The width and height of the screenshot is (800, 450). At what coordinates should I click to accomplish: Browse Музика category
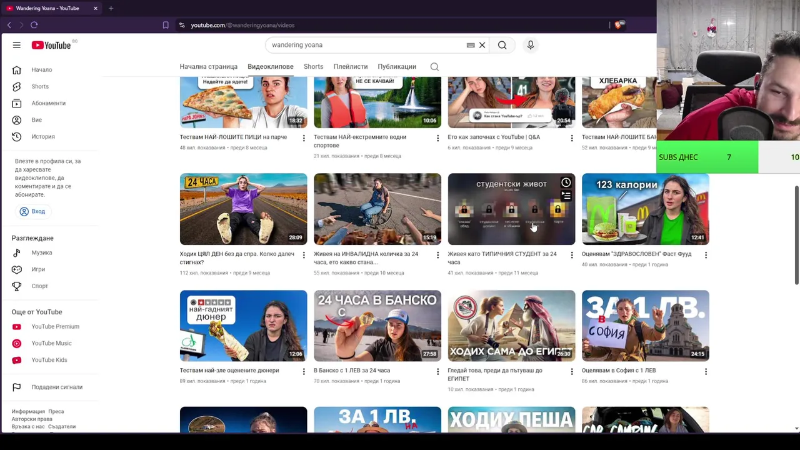42,252
